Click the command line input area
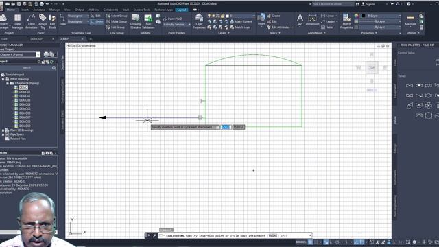Screen dimensions: 439x247 click(235, 236)
